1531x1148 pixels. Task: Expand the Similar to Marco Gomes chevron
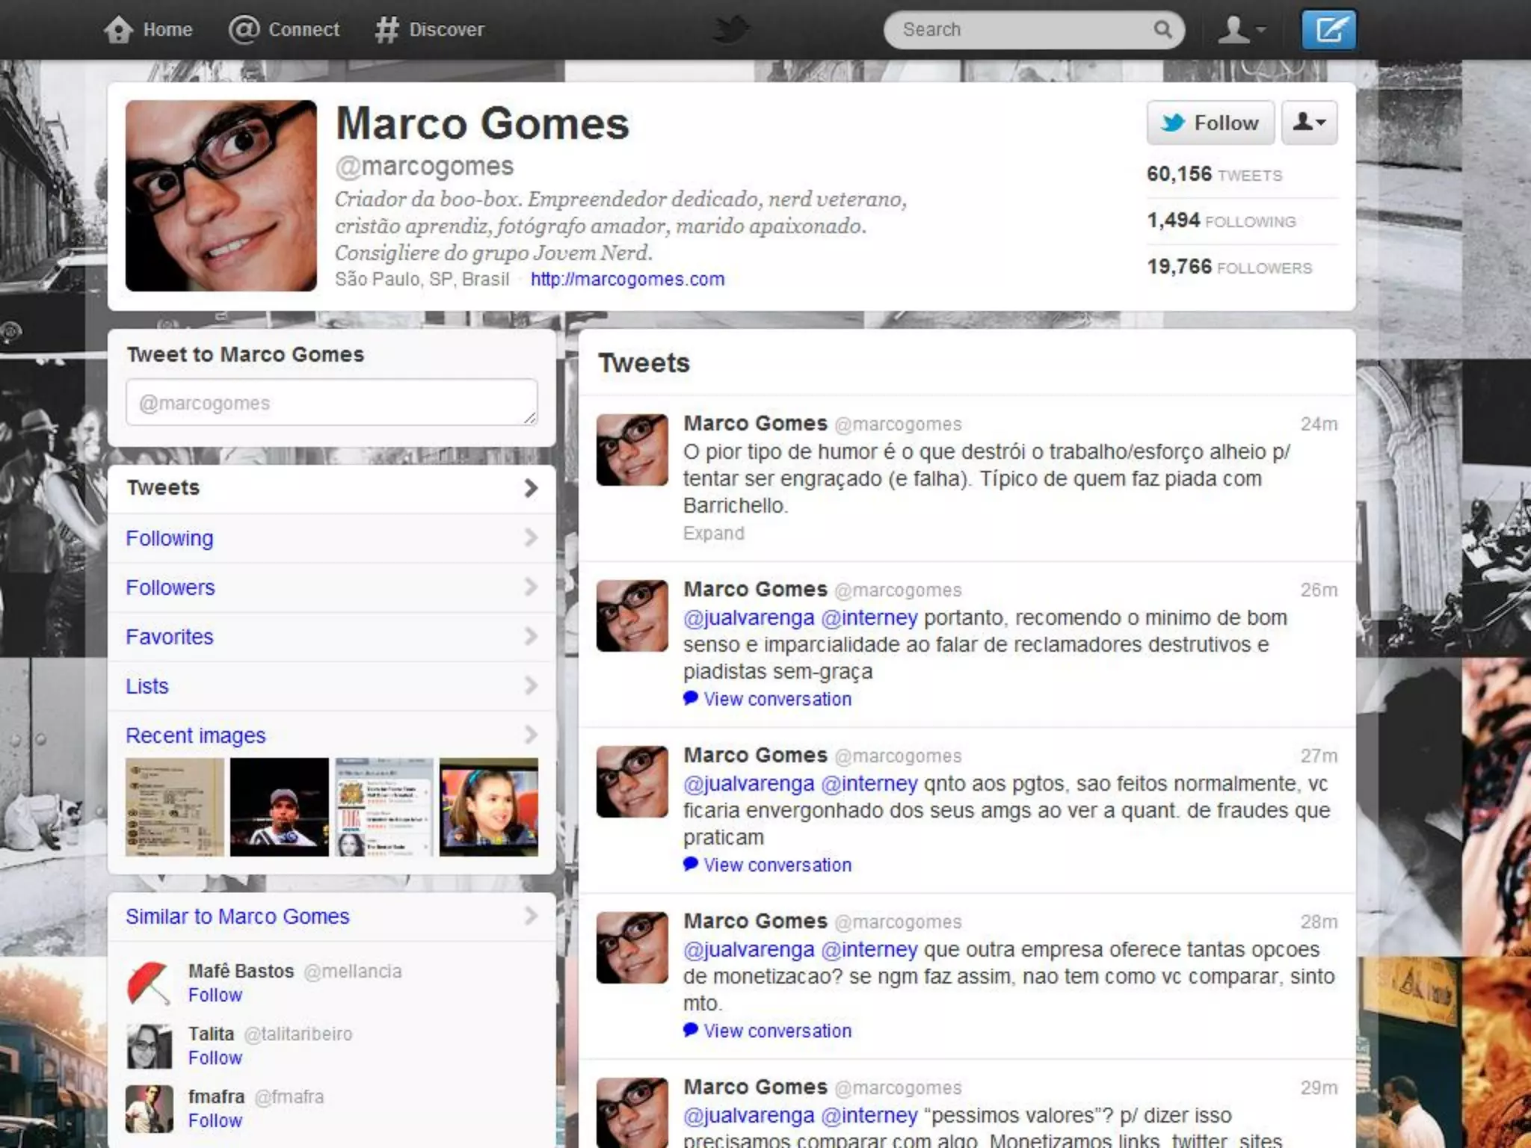(x=531, y=916)
